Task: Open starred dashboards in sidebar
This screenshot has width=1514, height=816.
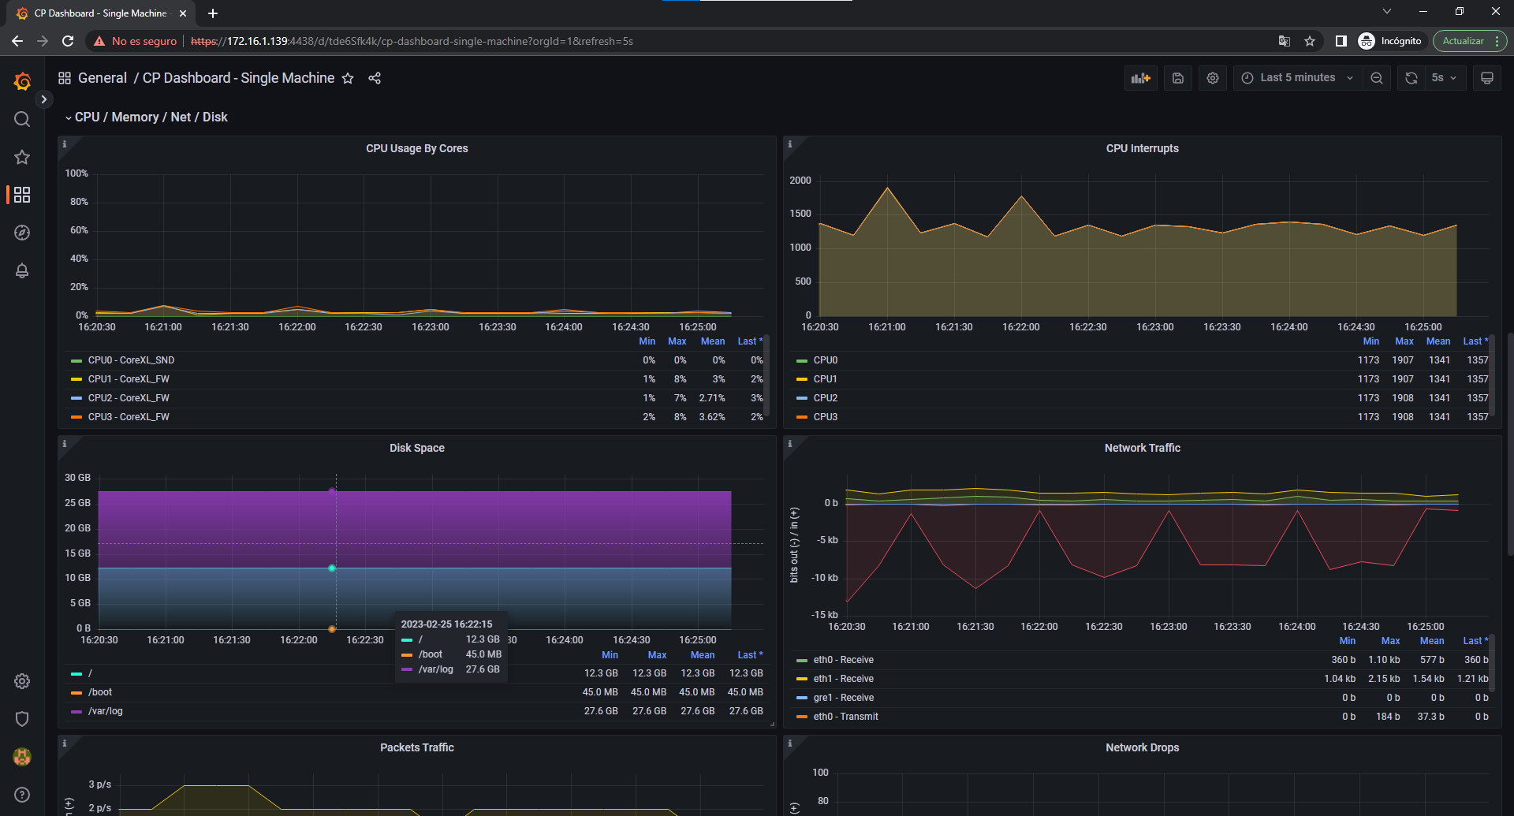Action: coord(22,157)
